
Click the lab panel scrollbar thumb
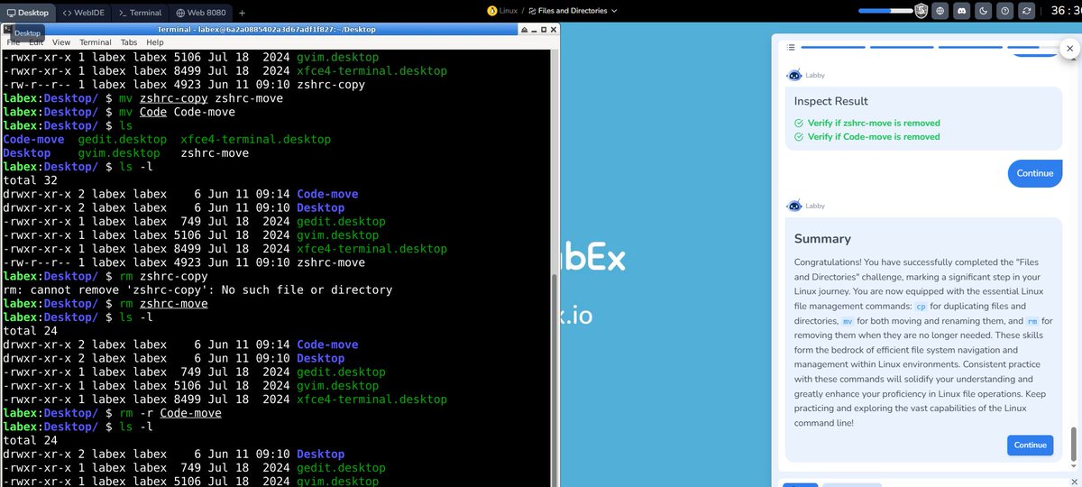(1073, 445)
